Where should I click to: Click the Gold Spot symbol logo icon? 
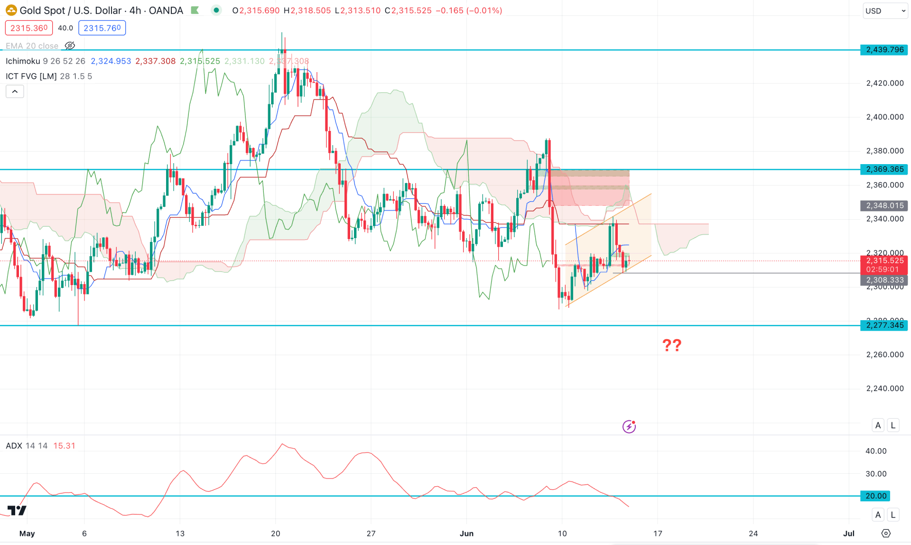[x=11, y=10]
